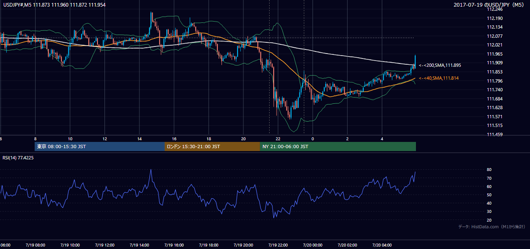
Task: Click RSI scale level 40
Action: [x=489, y=203]
